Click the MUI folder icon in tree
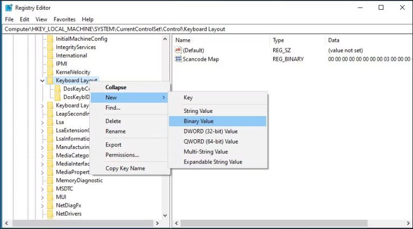 pyautogui.click(x=50, y=197)
